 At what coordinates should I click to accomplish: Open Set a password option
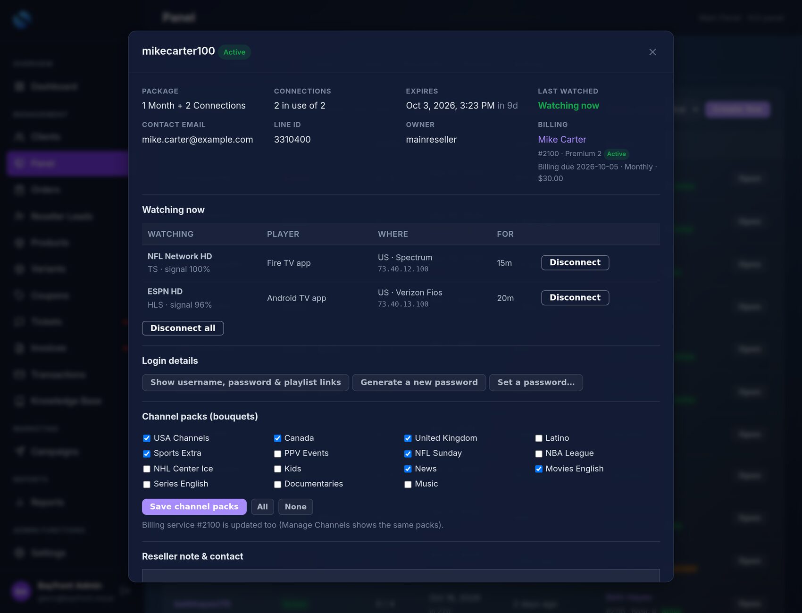click(536, 382)
